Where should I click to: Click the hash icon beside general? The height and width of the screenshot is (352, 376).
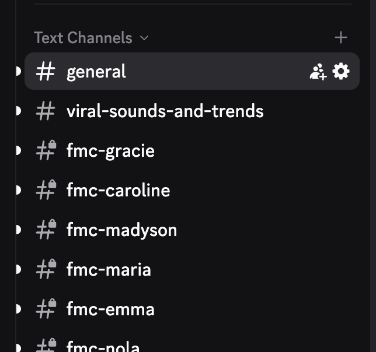coord(46,72)
